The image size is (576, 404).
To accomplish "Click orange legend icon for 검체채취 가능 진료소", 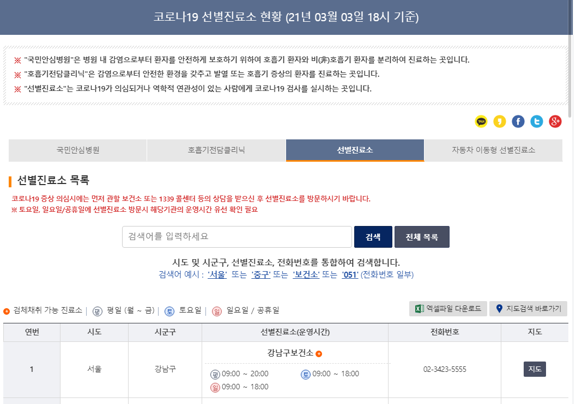I will [x=7, y=311].
